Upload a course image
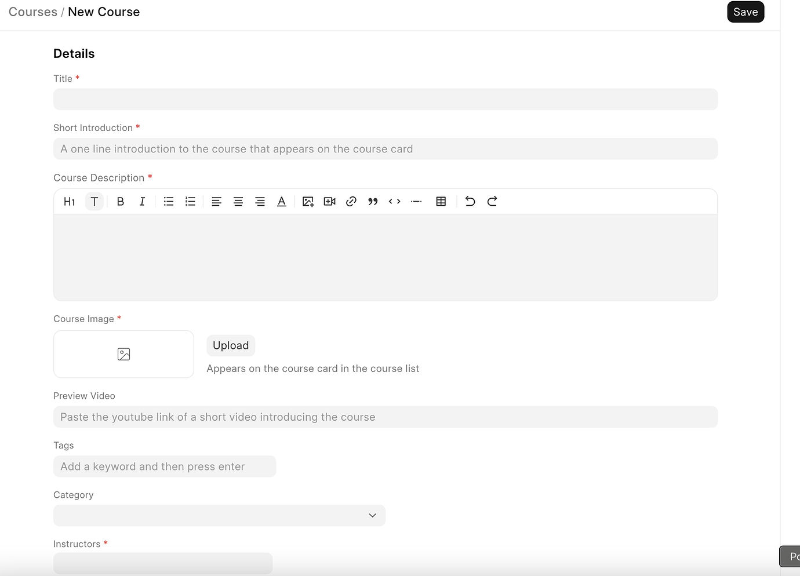 pos(231,345)
